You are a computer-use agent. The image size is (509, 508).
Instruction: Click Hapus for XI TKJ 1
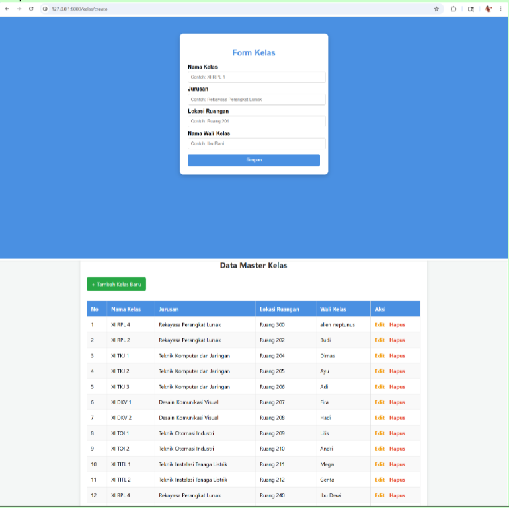(397, 356)
